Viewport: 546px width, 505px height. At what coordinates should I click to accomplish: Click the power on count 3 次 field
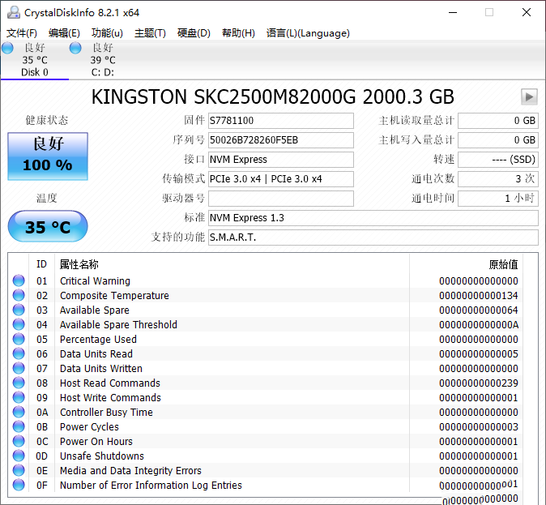coord(498,179)
